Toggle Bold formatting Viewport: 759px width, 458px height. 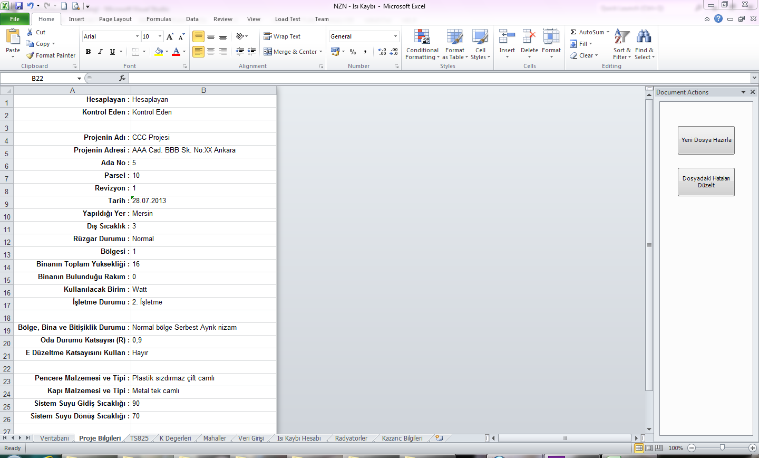pos(88,52)
